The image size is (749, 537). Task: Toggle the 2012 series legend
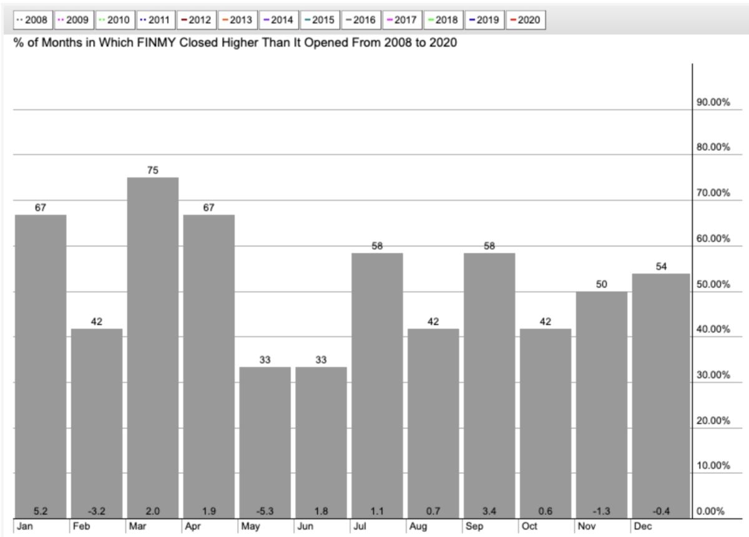[197, 20]
